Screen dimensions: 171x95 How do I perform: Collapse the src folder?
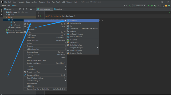[7, 20]
